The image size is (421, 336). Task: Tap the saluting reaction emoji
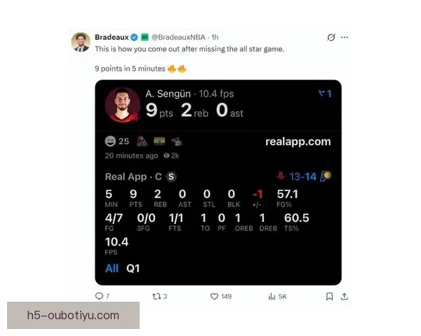[x=177, y=141]
